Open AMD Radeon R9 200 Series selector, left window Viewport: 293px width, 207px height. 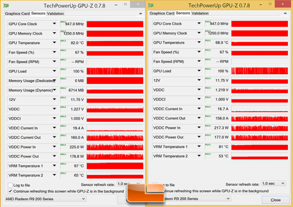click(x=45, y=199)
